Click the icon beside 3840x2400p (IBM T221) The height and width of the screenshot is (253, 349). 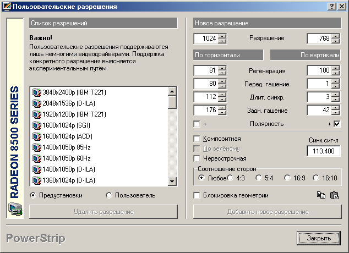tap(37, 92)
